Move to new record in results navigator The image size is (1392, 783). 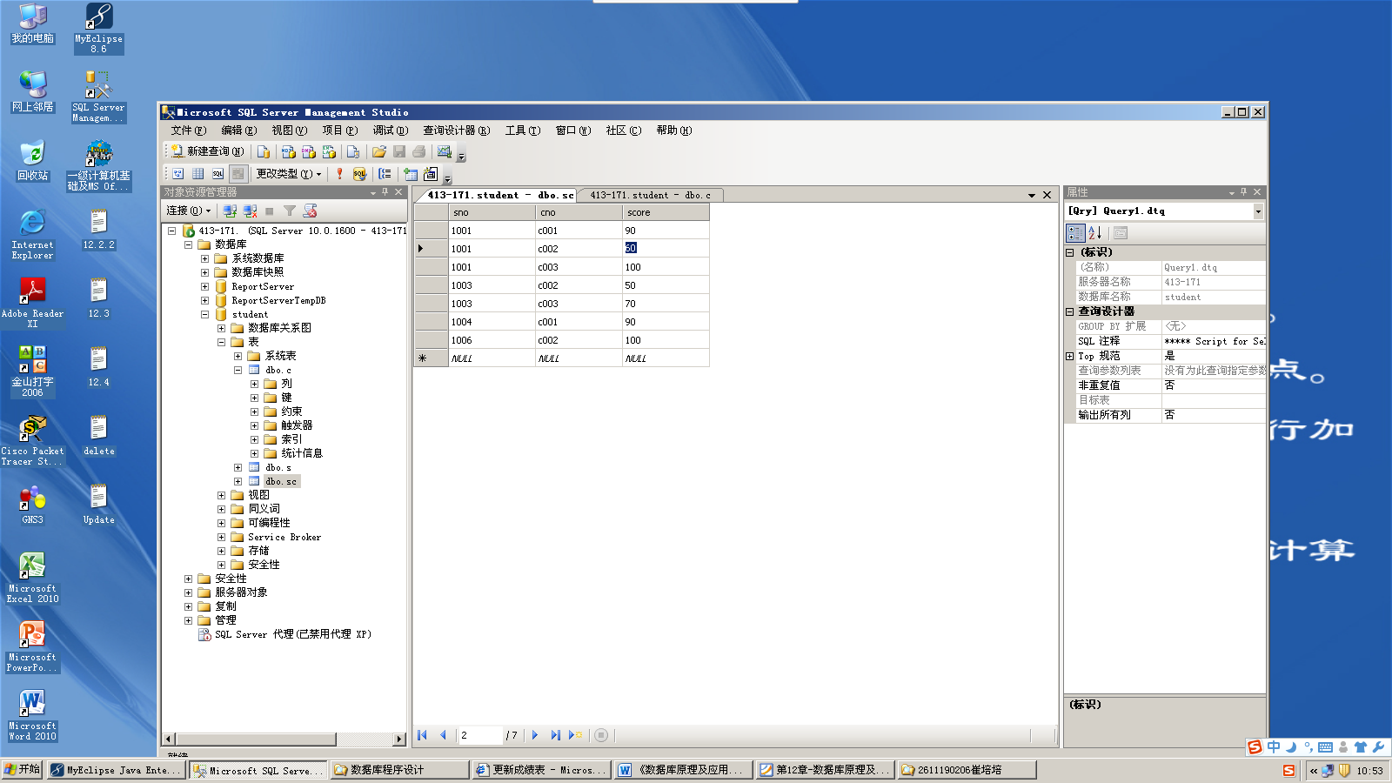click(x=575, y=735)
